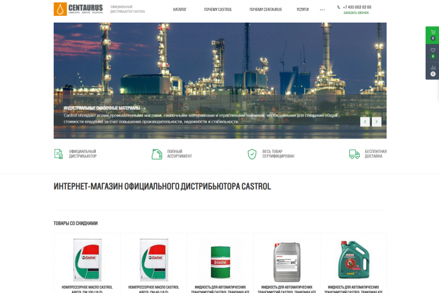Click Официальный дистрибьютор Castrol header tagline
Screen dimensions: 439x293
pyautogui.click(x=127, y=9)
